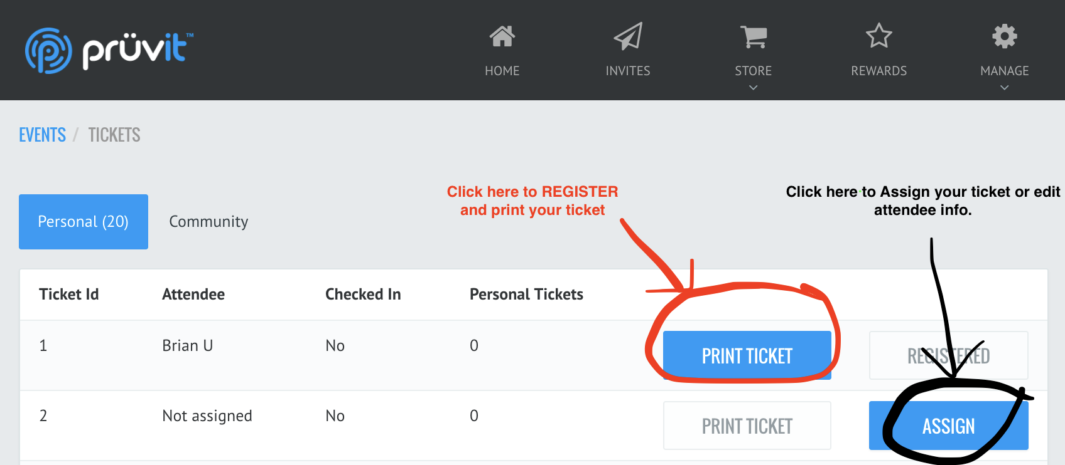The height and width of the screenshot is (465, 1065).
Task: Open the Rewards menu label
Action: tap(879, 71)
